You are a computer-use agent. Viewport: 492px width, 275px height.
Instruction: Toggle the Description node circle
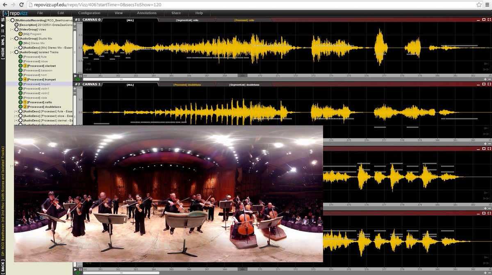16,25
